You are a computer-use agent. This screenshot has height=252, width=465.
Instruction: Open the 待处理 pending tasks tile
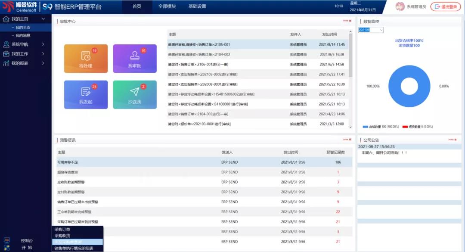click(86, 59)
